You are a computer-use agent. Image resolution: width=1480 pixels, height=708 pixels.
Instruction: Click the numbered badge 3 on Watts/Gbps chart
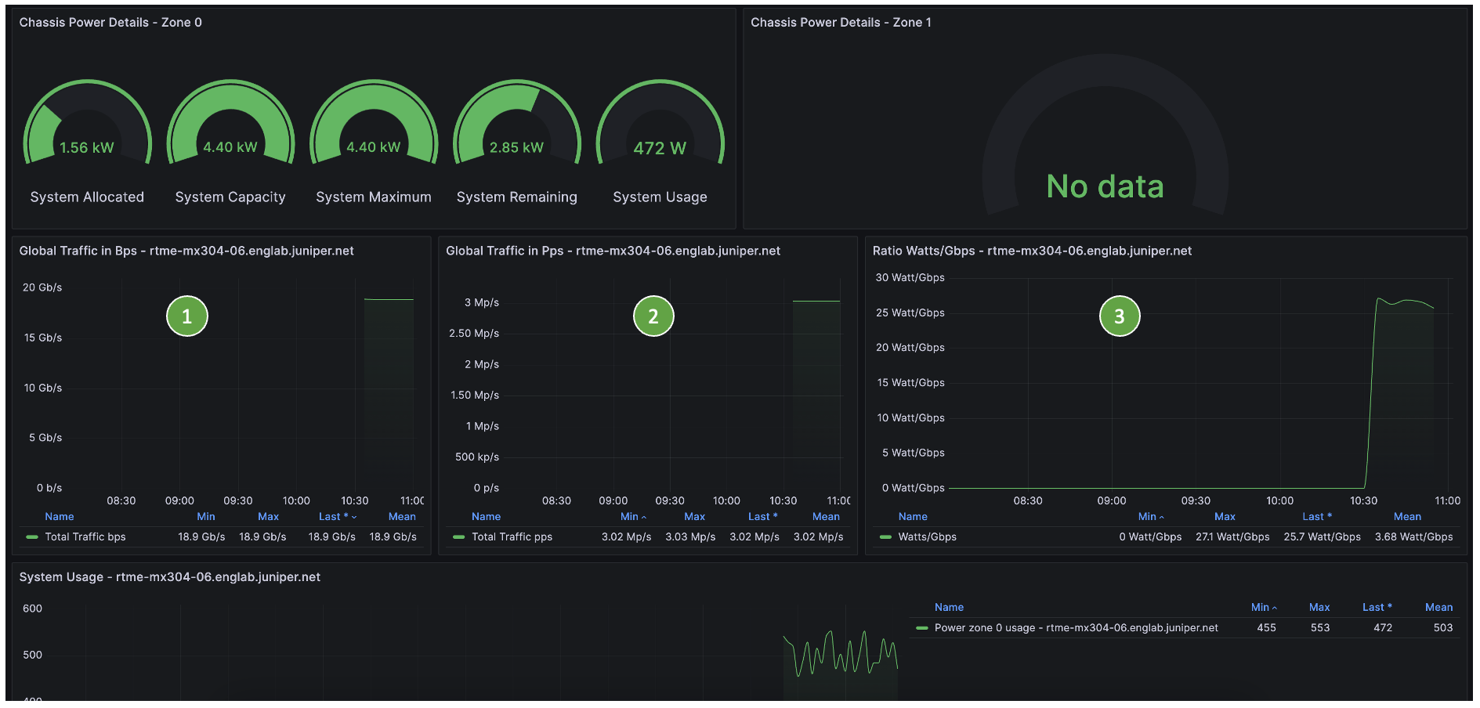pos(1119,316)
